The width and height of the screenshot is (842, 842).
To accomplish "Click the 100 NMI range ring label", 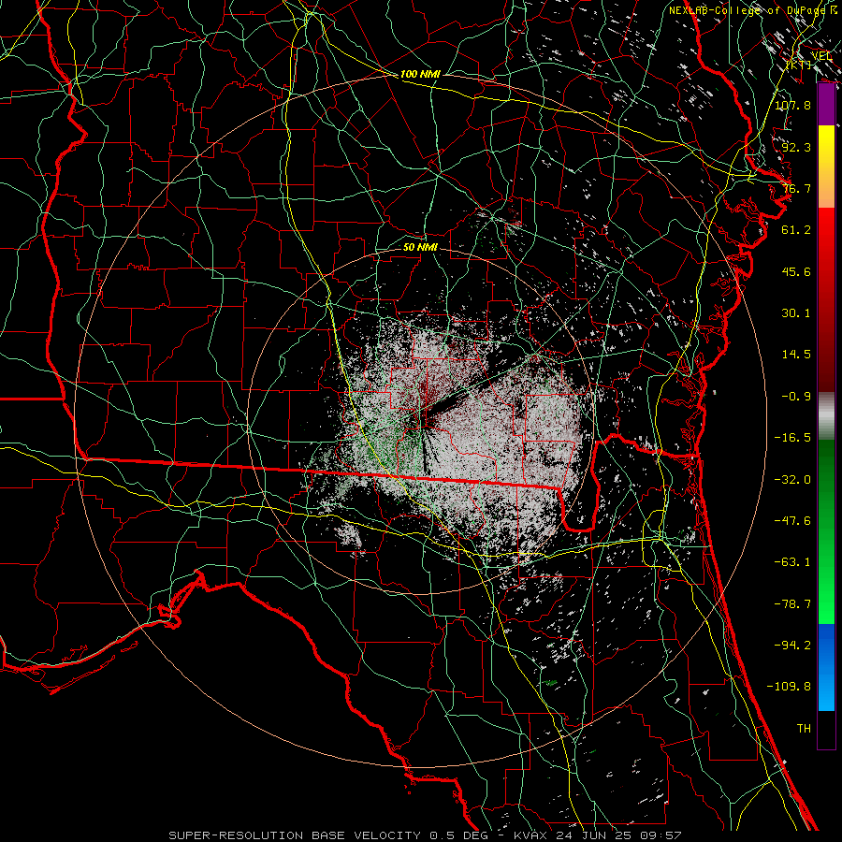I will [420, 74].
